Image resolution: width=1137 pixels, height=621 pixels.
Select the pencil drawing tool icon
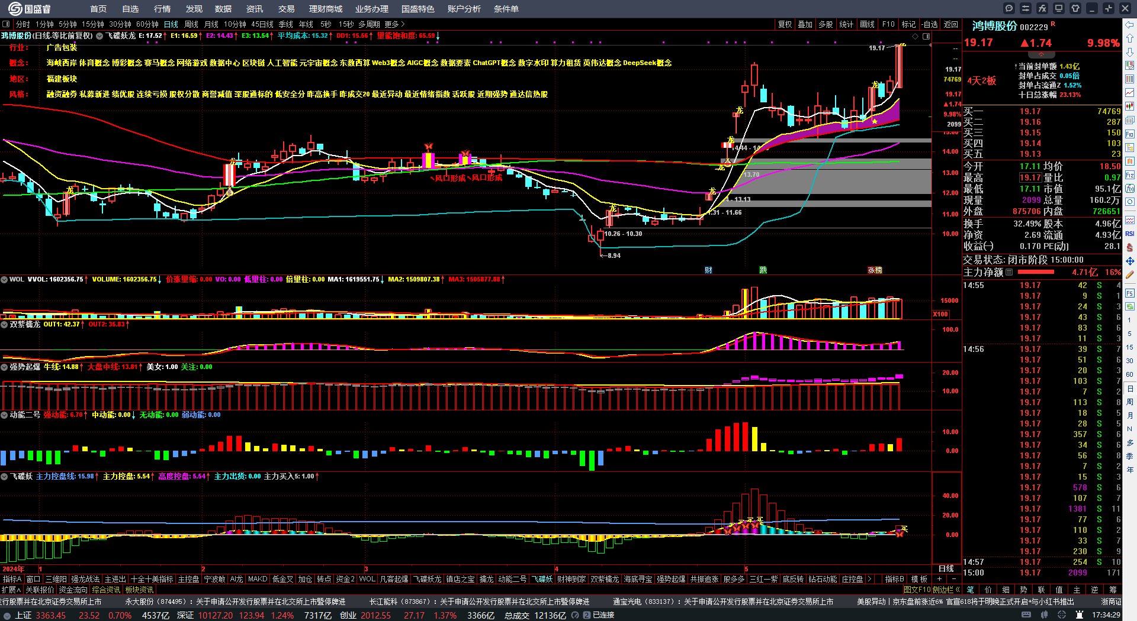(1130, 274)
